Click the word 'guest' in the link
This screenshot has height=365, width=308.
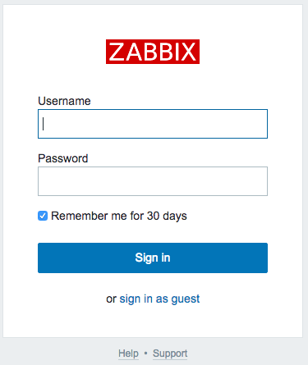pos(186,299)
